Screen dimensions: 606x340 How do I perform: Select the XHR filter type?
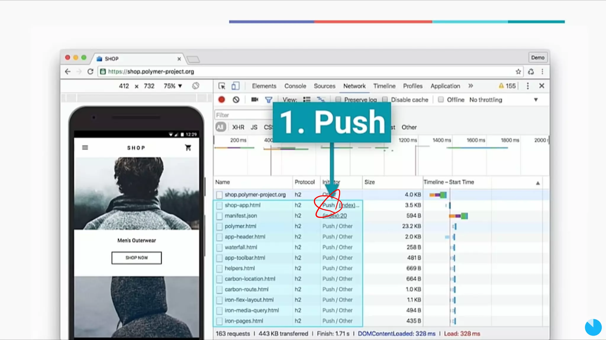[238, 127]
